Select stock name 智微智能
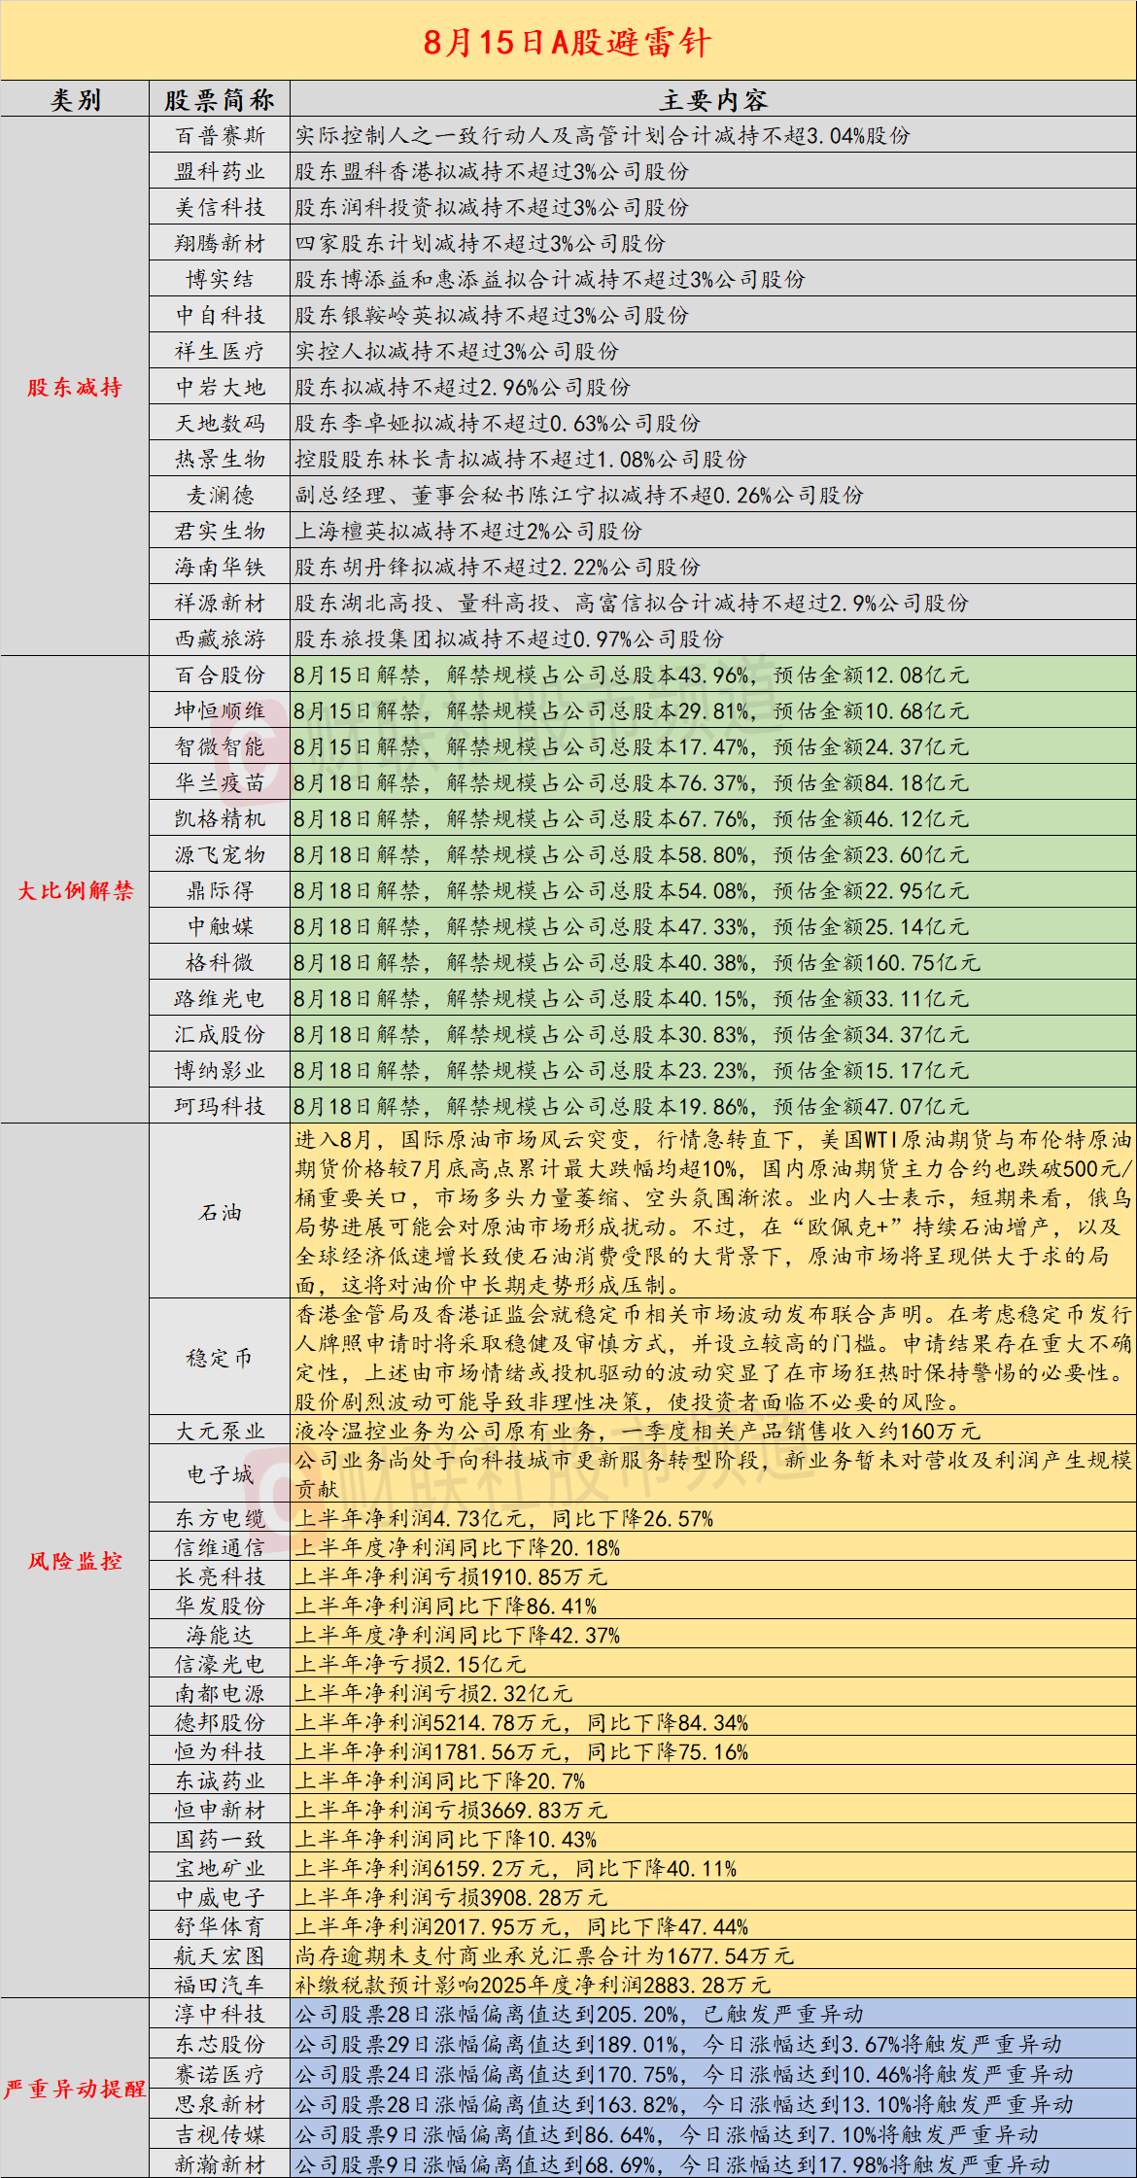The height and width of the screenshot is (2178, 1137). (x=220, y=746)
